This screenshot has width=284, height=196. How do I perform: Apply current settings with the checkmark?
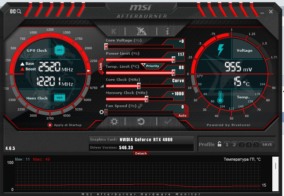[168, 121]
